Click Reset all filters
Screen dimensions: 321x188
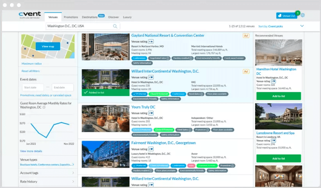(31, 71)
